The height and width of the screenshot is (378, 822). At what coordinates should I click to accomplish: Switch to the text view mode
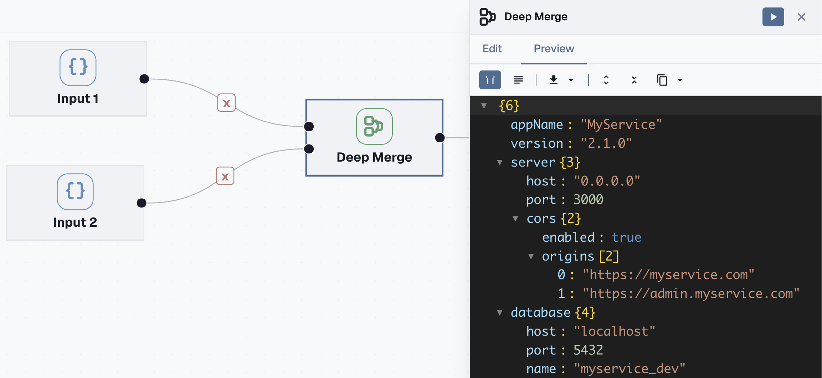click(518, 80)
